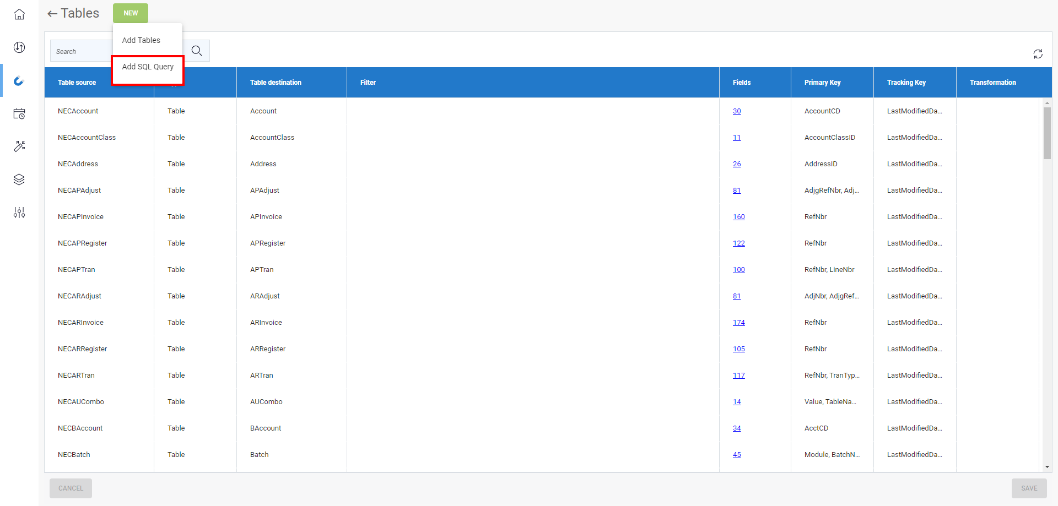Open the calendar clock scheduler icon
1058x506 pixels.
[x=19, y=114]
